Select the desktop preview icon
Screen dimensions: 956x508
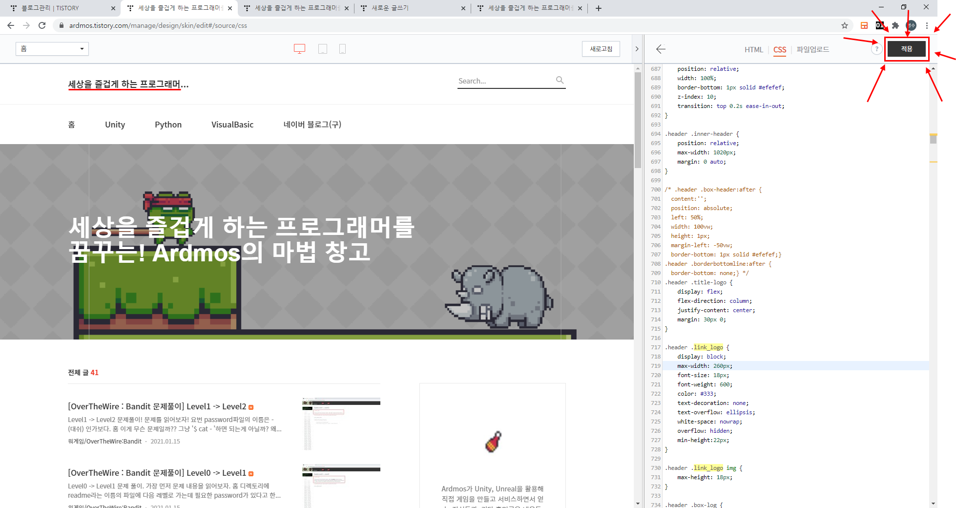pyautogui.click(x=299, y=49)
